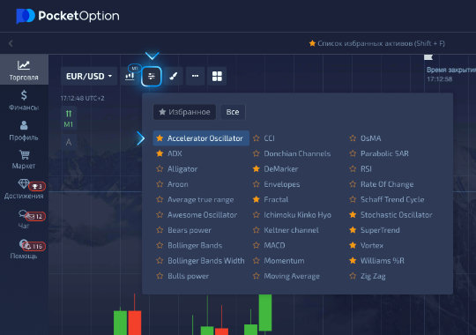Select the Bollinger Bands indicator
Viewport: 476px width, 335px height.
195,245
